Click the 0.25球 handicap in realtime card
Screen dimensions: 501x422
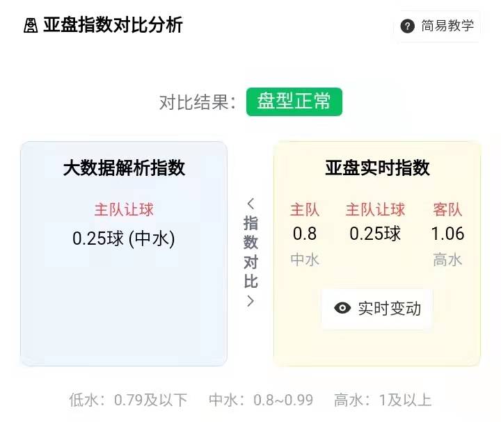coord(375,234)
